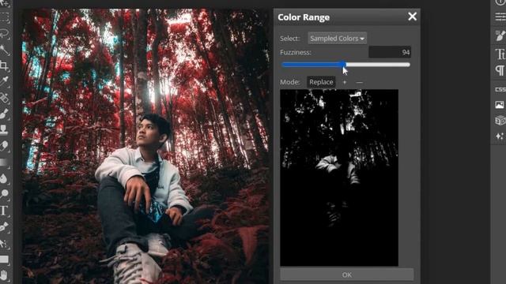Select the Rectangle Select marquee tool

point(4,17)
